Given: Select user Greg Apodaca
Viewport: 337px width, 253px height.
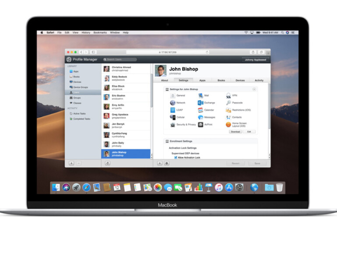Looking at the screenshot, I should [126, 116].
